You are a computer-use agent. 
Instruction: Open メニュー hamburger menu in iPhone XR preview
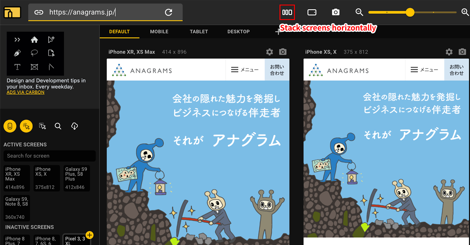coord(245,70)
